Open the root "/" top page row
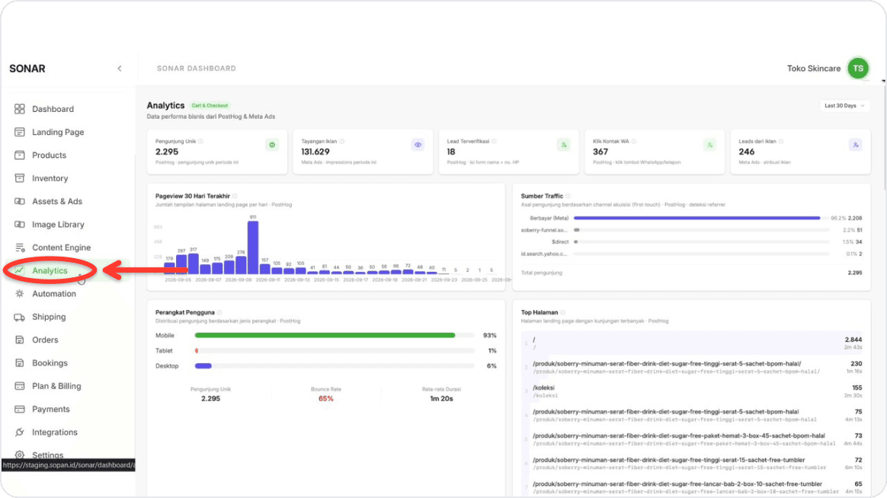 (692, 343)
